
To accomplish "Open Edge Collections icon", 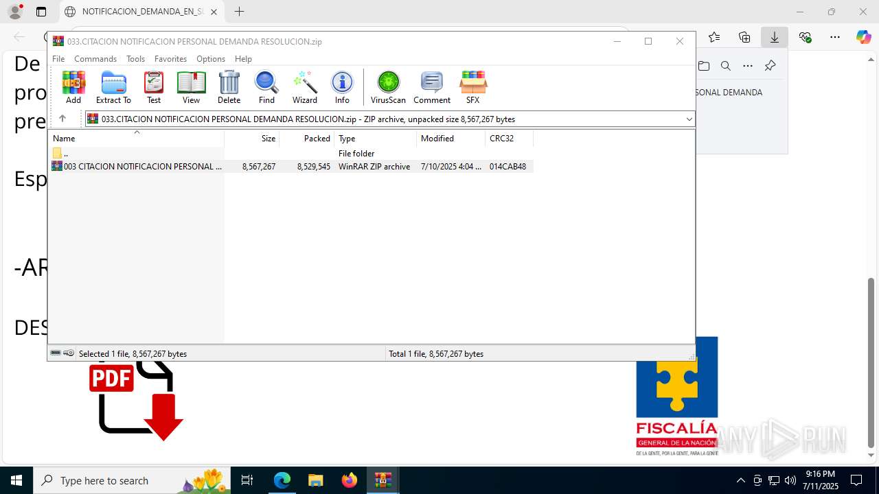I will point(744,37).
